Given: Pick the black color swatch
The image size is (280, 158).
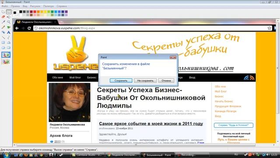Looking at the screenshot, I should (21, 12).
